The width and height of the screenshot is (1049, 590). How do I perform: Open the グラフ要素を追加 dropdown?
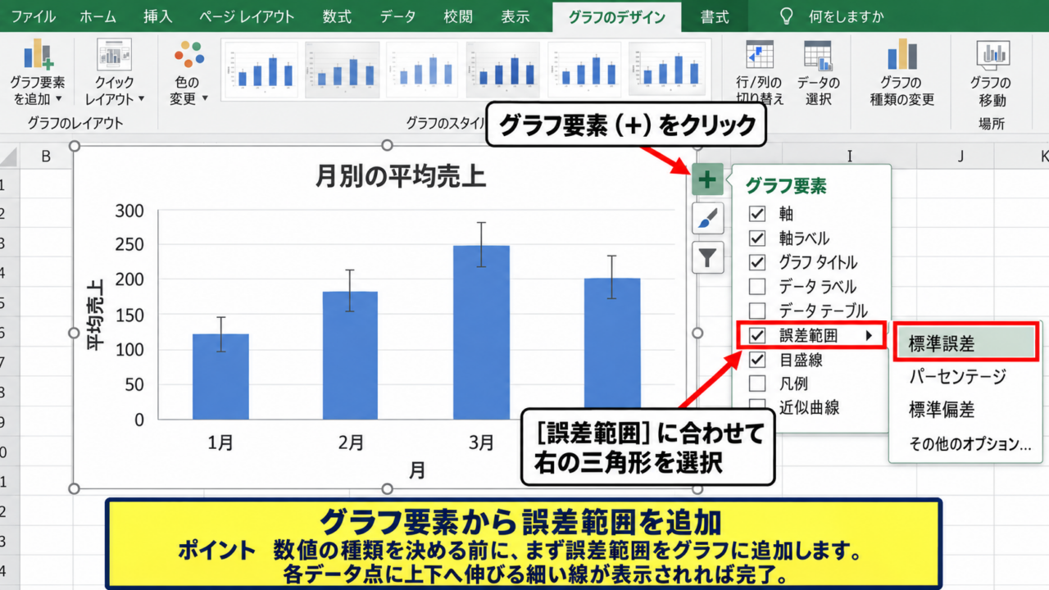click(x=38, y=72)
